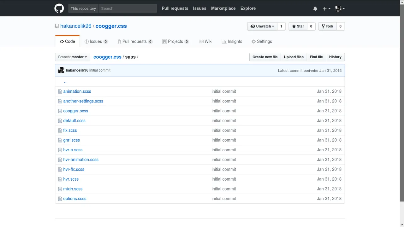Go to the Projects tab
Image resolution: width=404 pixels, height=227 pixels.
coord(175,41)
